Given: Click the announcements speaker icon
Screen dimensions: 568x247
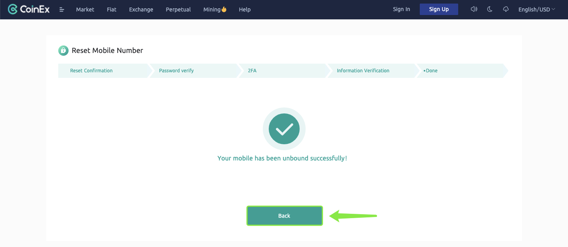Looking at the screenshot, I should [474, 9].
